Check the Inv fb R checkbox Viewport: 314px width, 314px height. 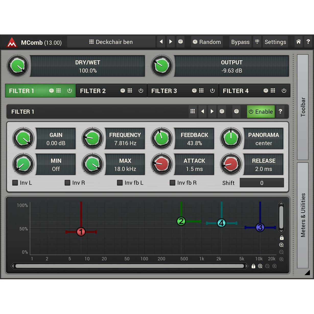pyautogui.click(x=172, y=183)
